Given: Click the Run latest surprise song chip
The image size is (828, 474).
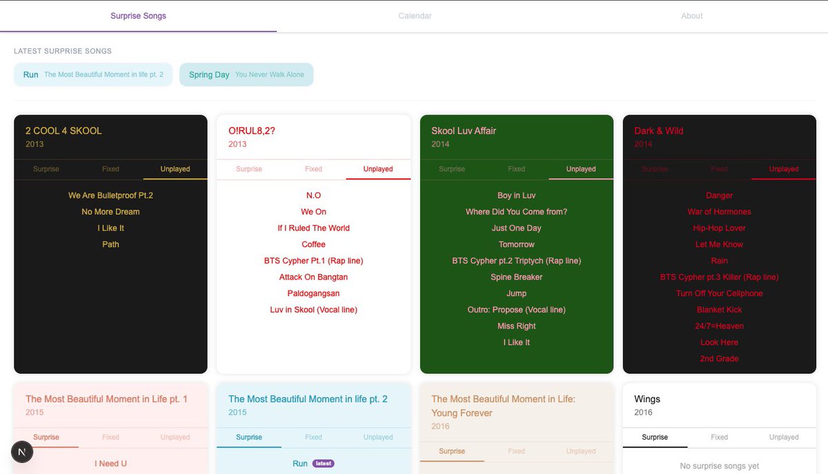Looking at the screenshot, I should 93,75.
